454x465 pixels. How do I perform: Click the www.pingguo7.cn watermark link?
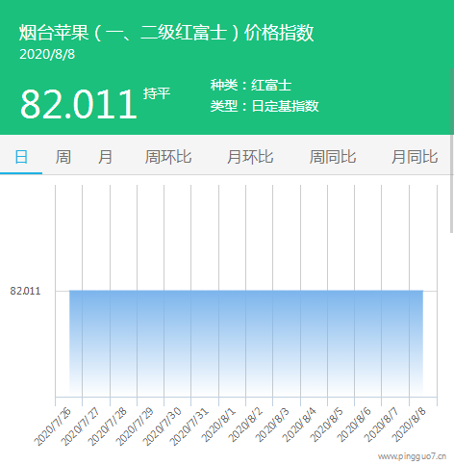coord(412,456)
